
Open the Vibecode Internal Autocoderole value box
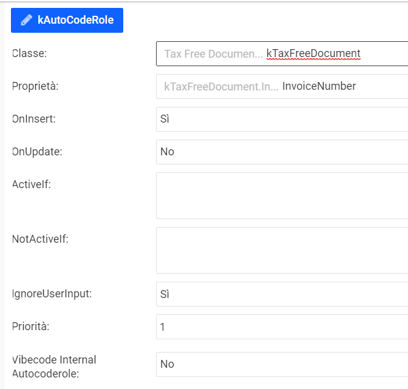[282, 364]
